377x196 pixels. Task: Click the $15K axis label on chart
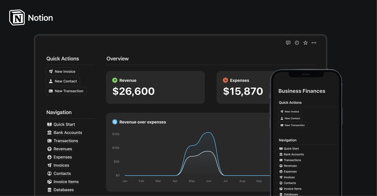[116, 134]
